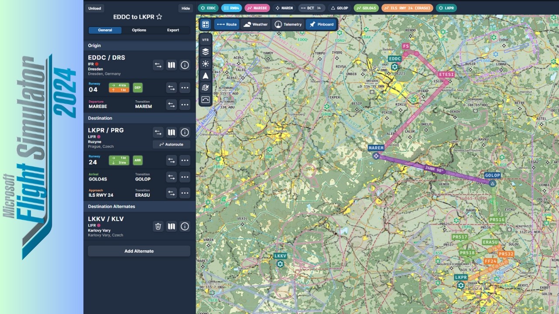Toggle the Telemetry map panel
559x314 pixels.
coord(288,24)
